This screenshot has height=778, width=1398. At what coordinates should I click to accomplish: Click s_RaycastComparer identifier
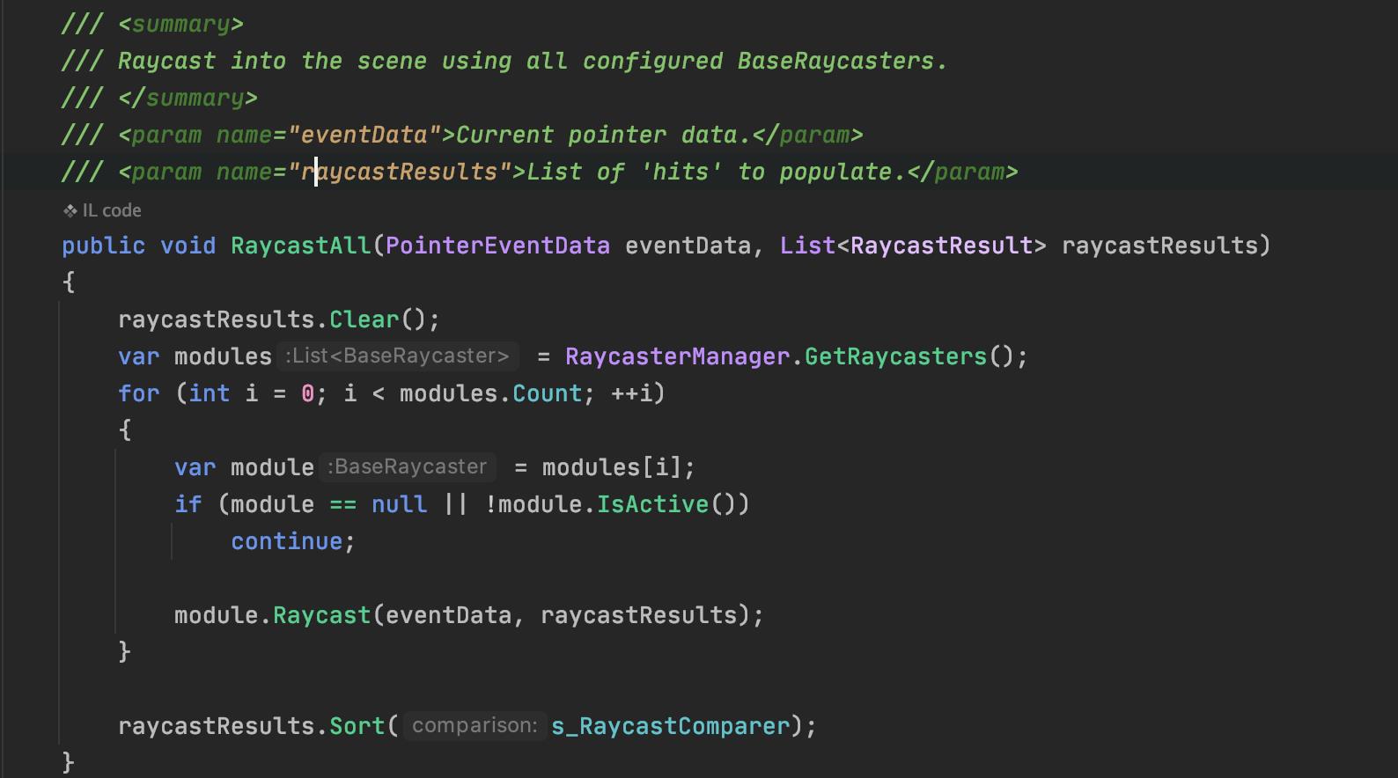[x=670, y=726]
